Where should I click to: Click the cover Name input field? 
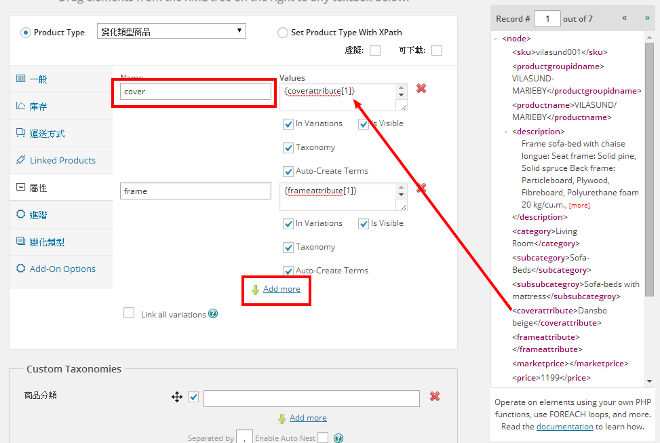pos(195,92)
